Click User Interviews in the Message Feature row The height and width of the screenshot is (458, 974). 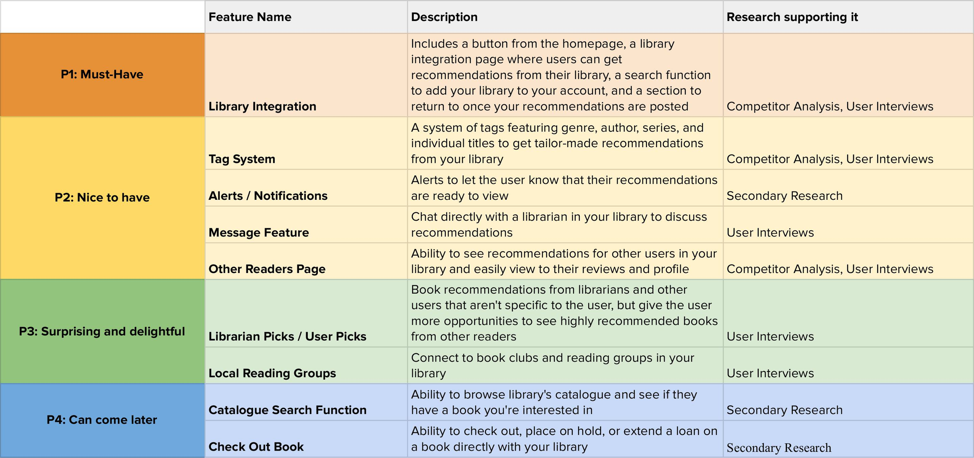click(770, 233)
